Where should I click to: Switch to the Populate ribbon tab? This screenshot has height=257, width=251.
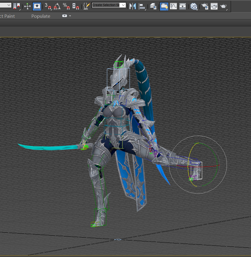pos(41,16)
